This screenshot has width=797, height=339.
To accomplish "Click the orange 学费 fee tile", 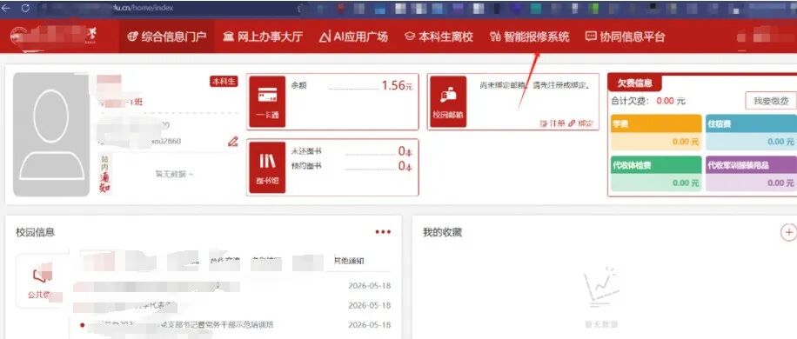I will pos(656,132).
